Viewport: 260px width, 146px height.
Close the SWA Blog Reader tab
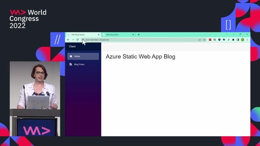pyautogui.click(x=98, y=34)
